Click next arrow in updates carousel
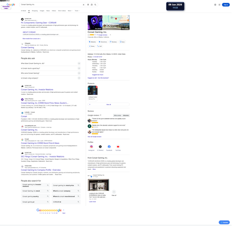The image size is (233, 226). click(x=114, y=192)
